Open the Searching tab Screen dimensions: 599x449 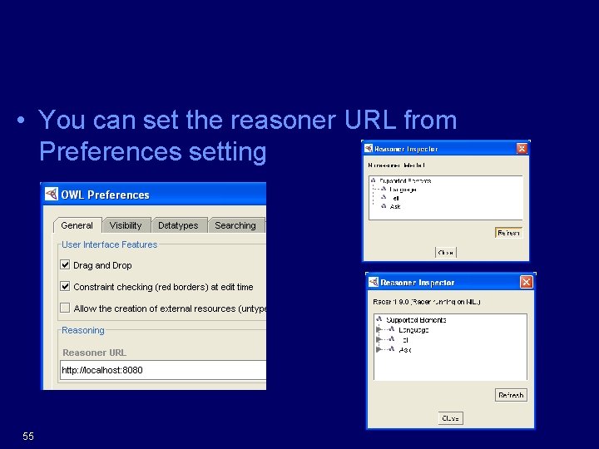[235, 225]
